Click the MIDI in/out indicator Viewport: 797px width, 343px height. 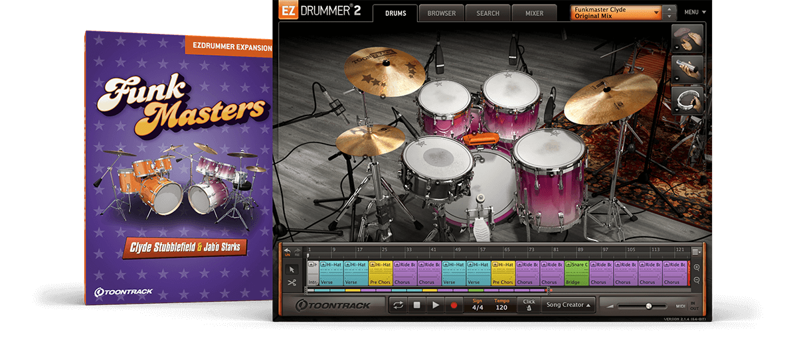pos(687,306)
